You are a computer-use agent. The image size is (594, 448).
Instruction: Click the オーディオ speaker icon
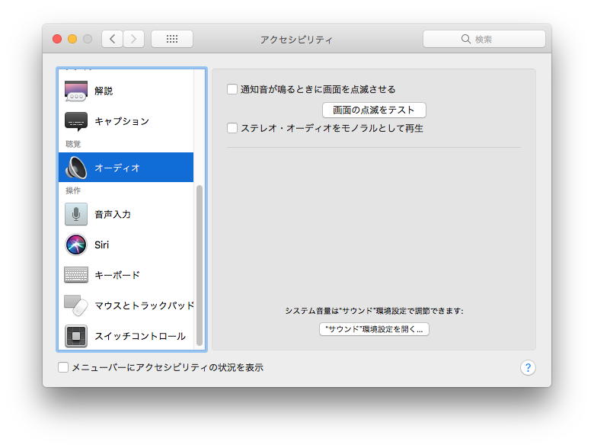(75, 168)
